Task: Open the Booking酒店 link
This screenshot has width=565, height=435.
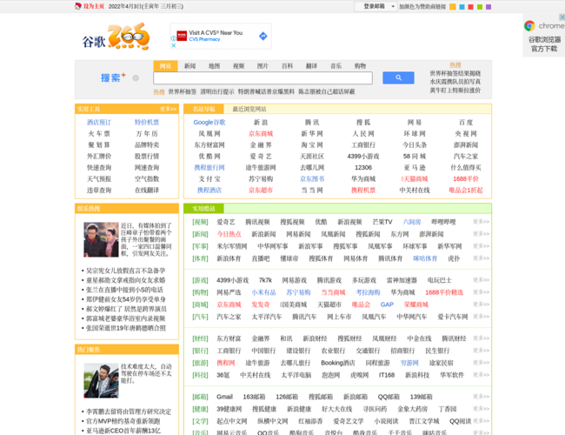Action: (x=337, y=363)
